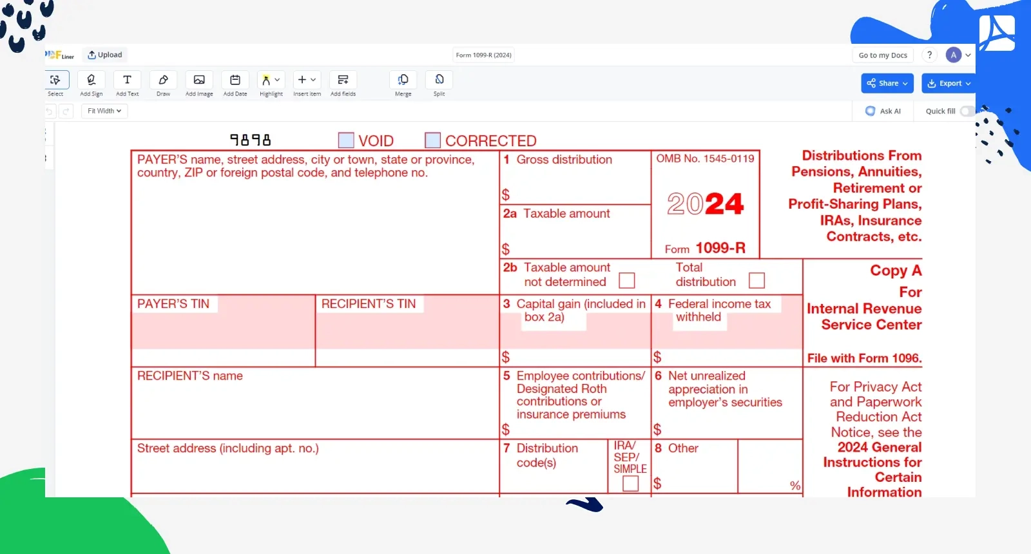The width and height of the screenshot is (1031, 554).
Task: Open the Ask AI assistant
Action: pyautogui.click(x=883, y=111)
